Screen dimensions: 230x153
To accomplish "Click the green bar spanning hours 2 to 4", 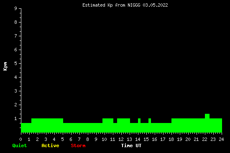I will point(47,125).
